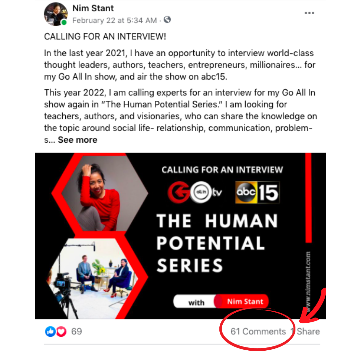Open the Nim Stant profile name link
Image resolution: width=351 pixels, height=351 pixels.
[93, 8]
